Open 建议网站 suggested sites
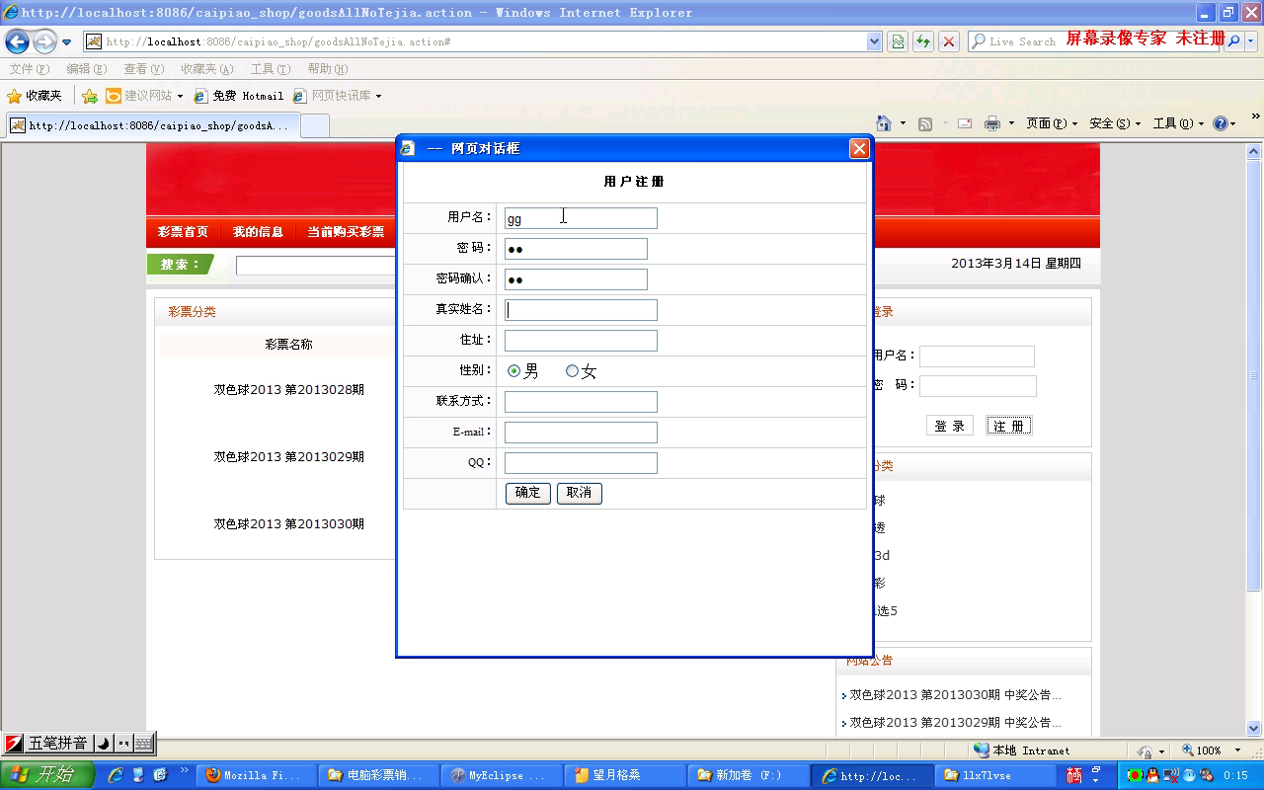Image resolution: width=1264 pixels, height=790 pixels. (144, 96)
